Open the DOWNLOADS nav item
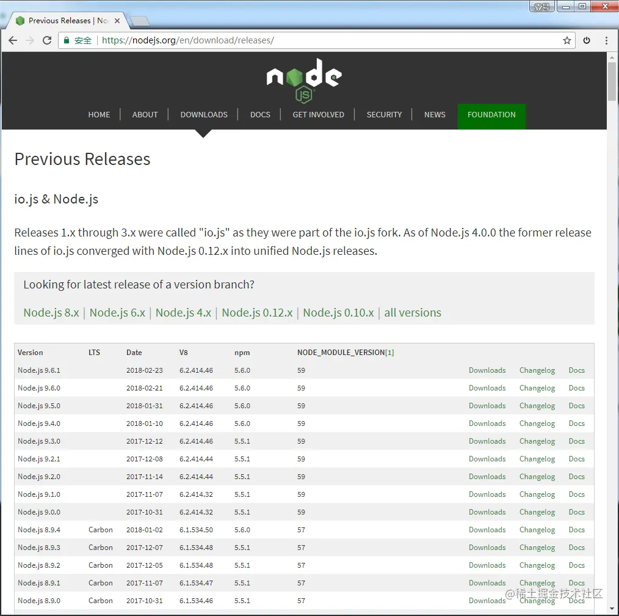Image resolution: width=619 pixels, height=616 pixels. click(204, 115)
